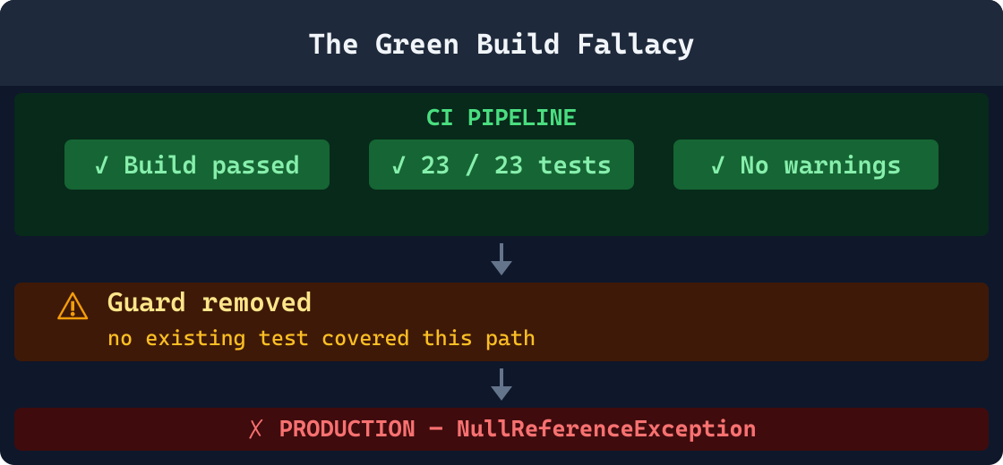Click the down arrow below the CI pipeline panel
The width and height of the screenshot is (1003, 465).
tap(501, 259)
